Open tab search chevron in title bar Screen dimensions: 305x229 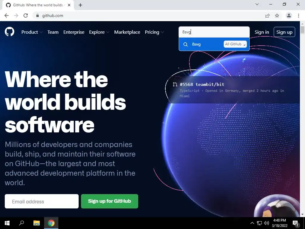tap(257, 4)
